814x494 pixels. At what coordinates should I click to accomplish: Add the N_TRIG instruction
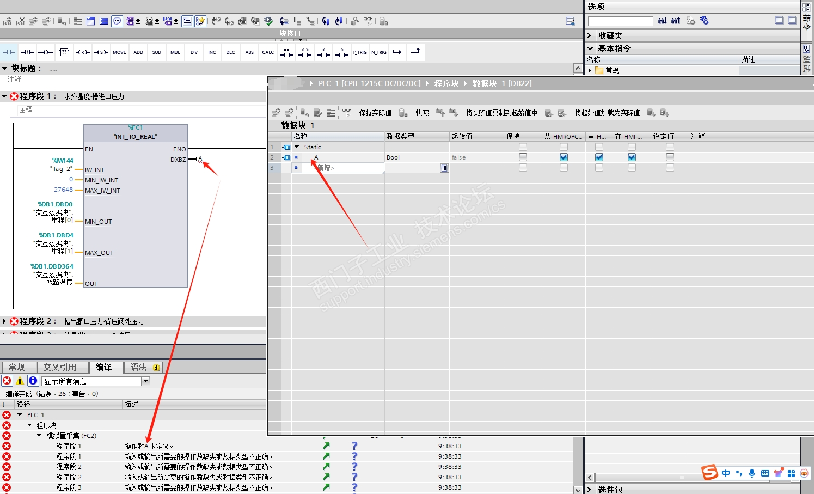[x=379, y=52]
